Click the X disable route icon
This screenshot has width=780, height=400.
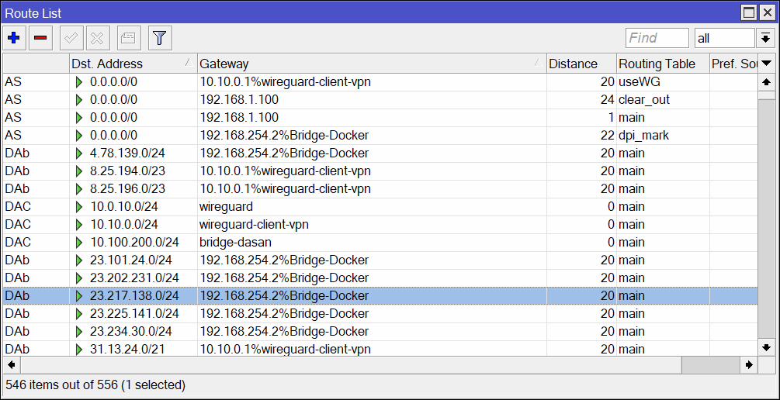pos(98,37)
